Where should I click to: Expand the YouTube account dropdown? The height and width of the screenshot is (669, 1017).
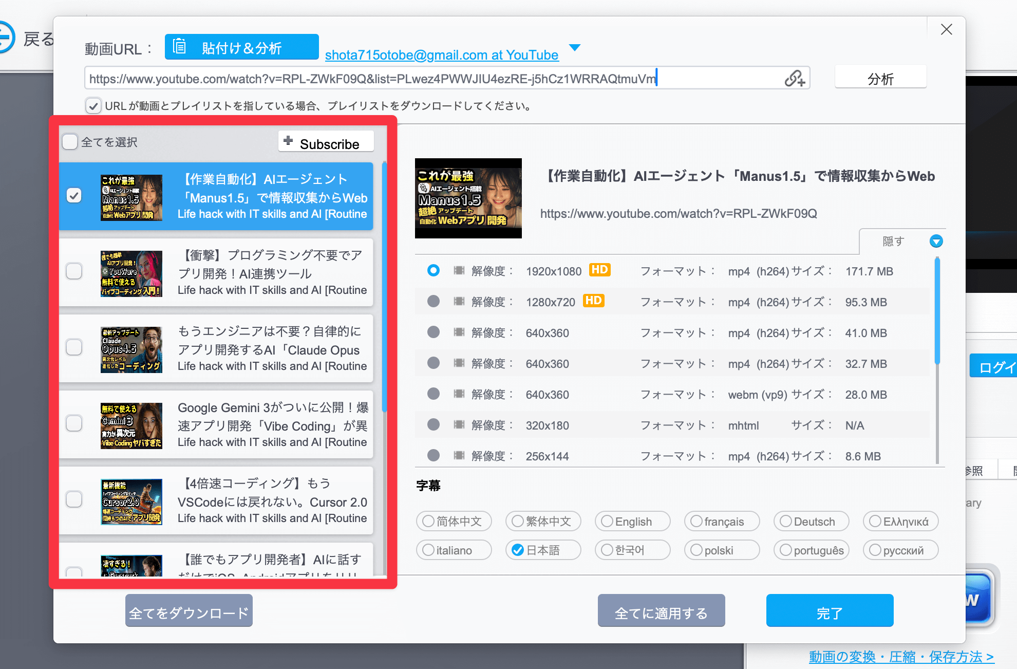(x=575, y=48)
